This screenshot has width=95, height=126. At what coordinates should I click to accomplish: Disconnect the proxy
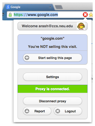53,101
